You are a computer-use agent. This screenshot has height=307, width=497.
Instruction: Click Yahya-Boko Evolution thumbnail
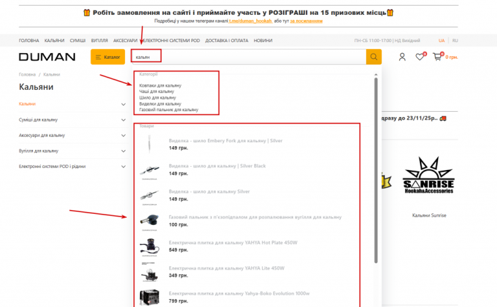(149, 297)
